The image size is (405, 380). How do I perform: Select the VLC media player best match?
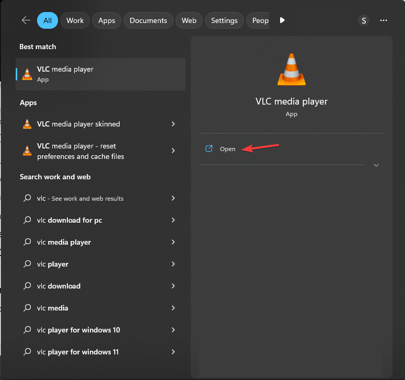pos(100,74)
